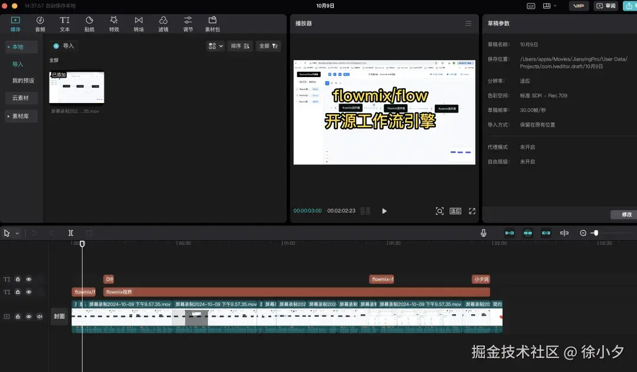Click the magnifier preview-quality icon in the player
Image resolution: width=637 pixels, height=372 pixels.
[x=439, y=210]
